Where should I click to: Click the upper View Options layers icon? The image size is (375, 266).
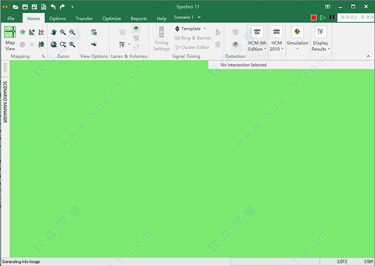coord(94,32)
